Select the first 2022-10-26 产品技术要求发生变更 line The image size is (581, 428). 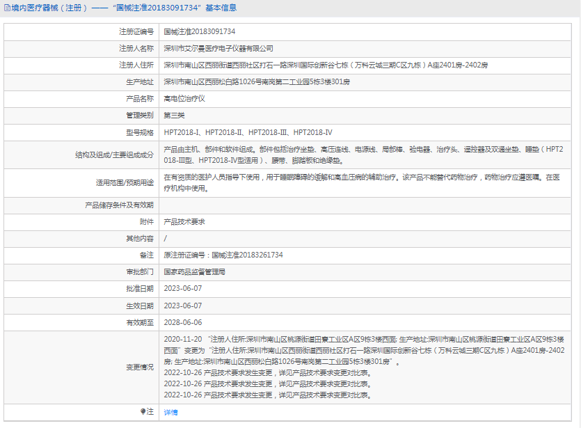point(268,373)
